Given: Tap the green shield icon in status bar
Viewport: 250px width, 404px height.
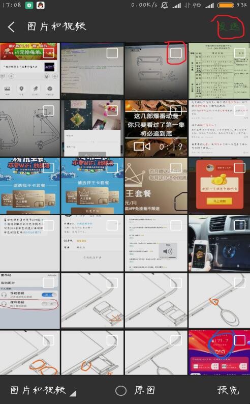Looking at the screenshot, I should click(29, 5).
